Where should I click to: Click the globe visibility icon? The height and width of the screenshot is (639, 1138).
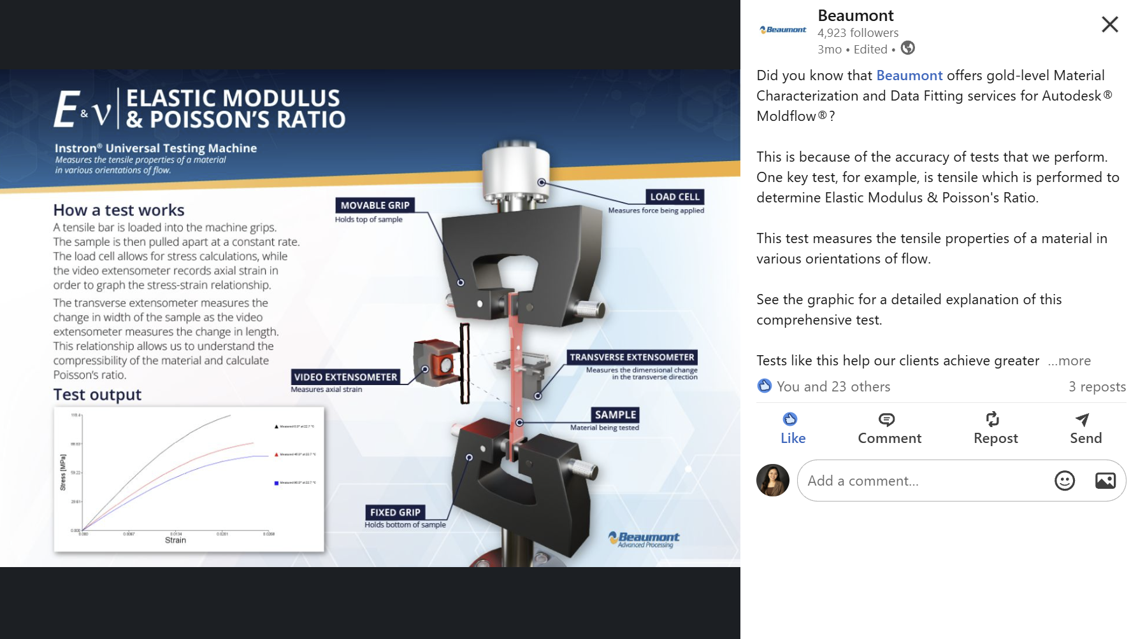tap(908, 48)
